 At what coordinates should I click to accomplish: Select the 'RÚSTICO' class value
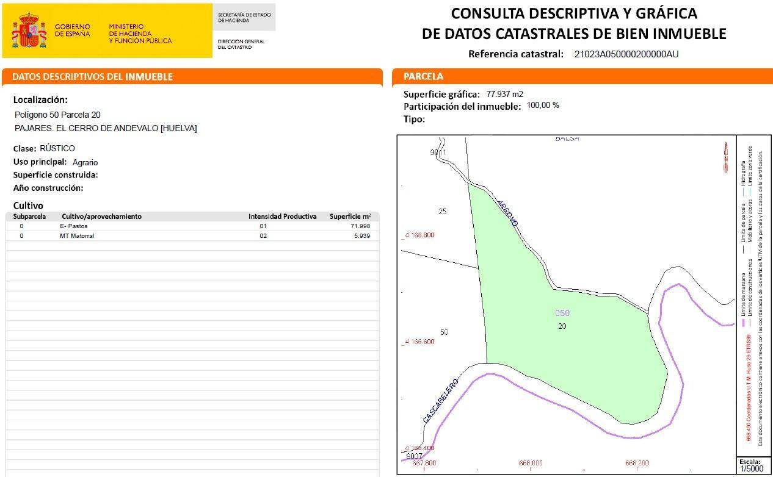coord(57,148)
